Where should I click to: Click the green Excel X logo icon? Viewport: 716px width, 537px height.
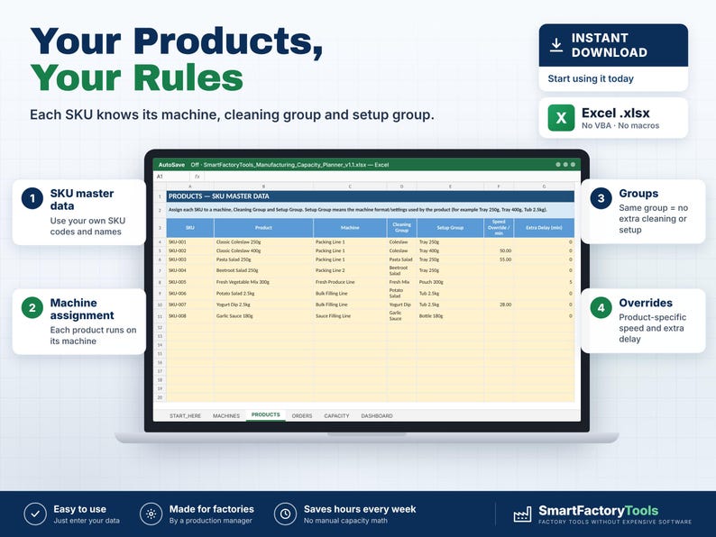[x=561, y=118]
